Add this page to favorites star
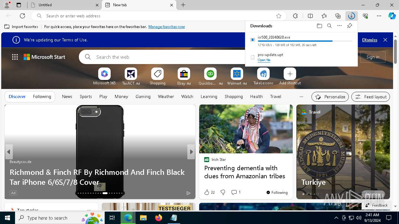399x224 pixels. point(279,16)
